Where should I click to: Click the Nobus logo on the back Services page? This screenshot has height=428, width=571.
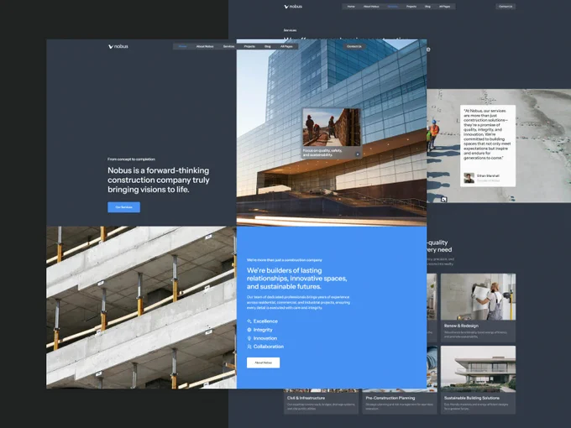[293, 7]
